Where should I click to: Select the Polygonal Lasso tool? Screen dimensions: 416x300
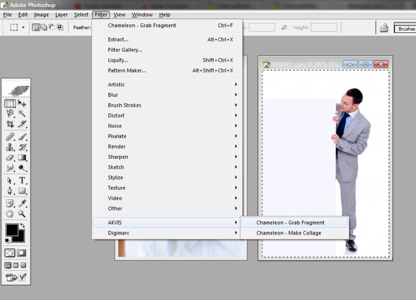[10, 114]
